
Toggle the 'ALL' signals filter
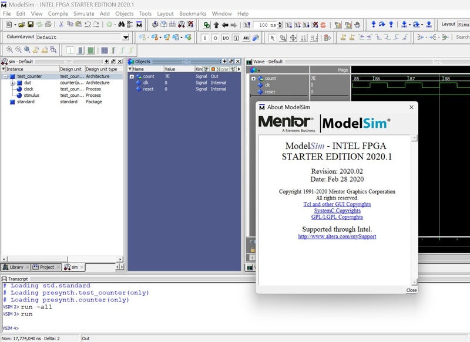[246, 38]
